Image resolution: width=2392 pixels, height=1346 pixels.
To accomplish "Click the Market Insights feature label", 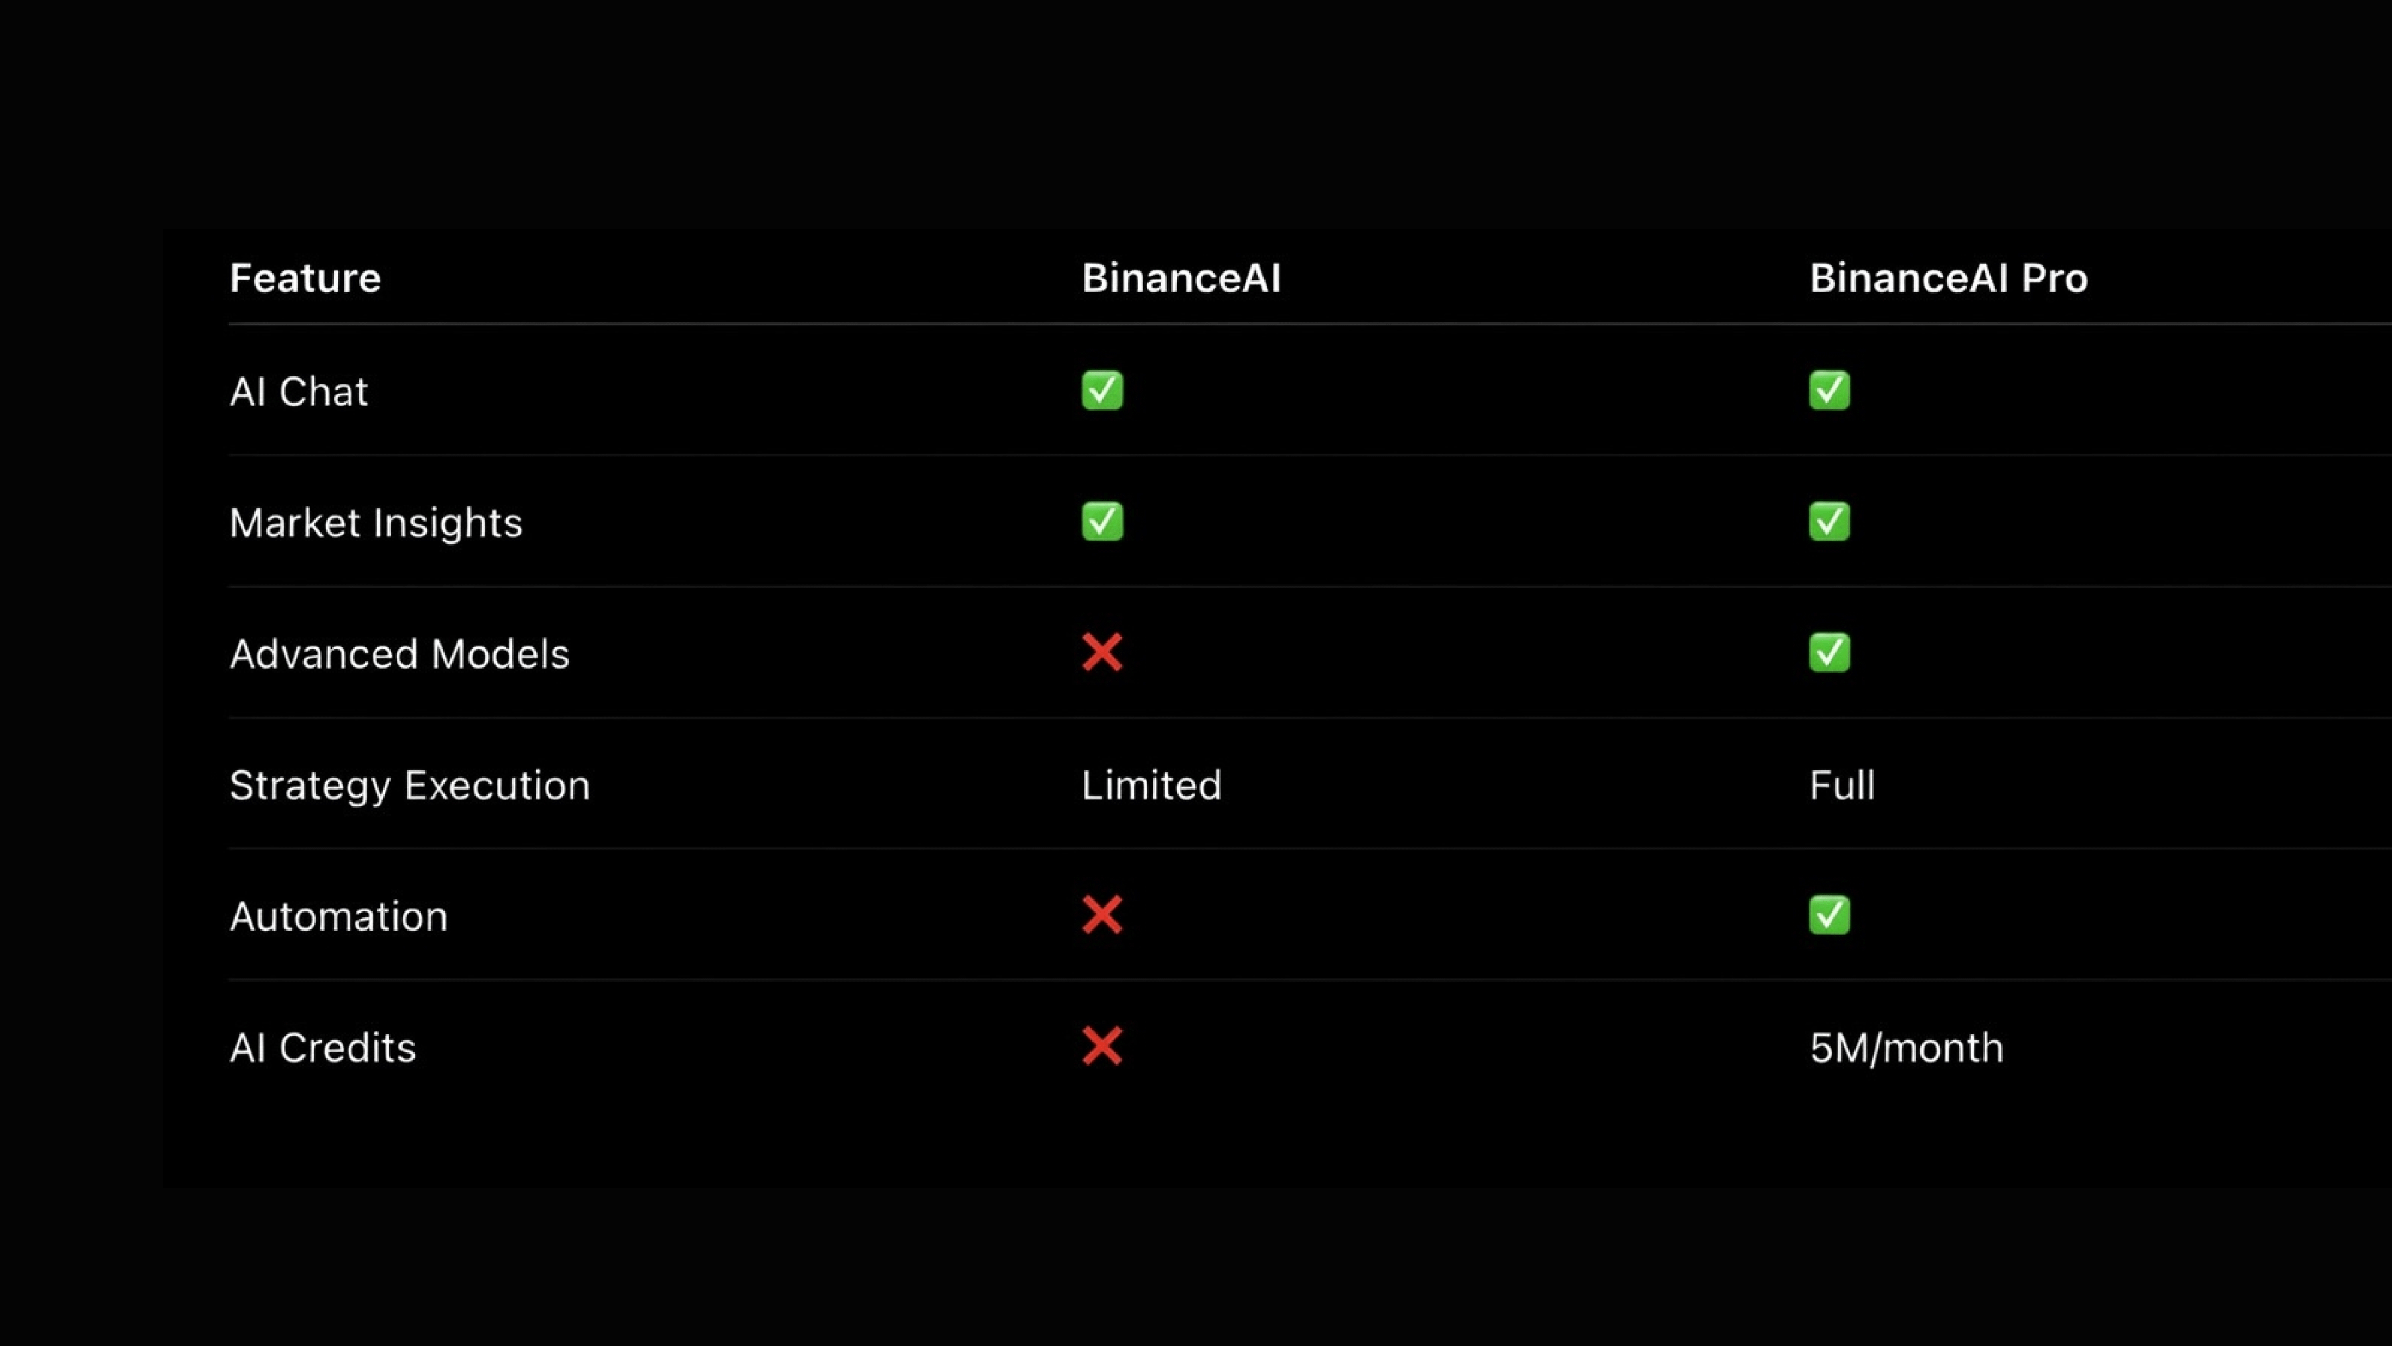I will 375,523.
